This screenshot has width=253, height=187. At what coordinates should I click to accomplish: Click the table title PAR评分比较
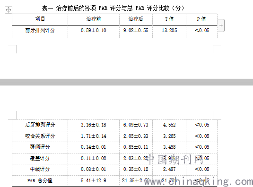click(113, 8)
